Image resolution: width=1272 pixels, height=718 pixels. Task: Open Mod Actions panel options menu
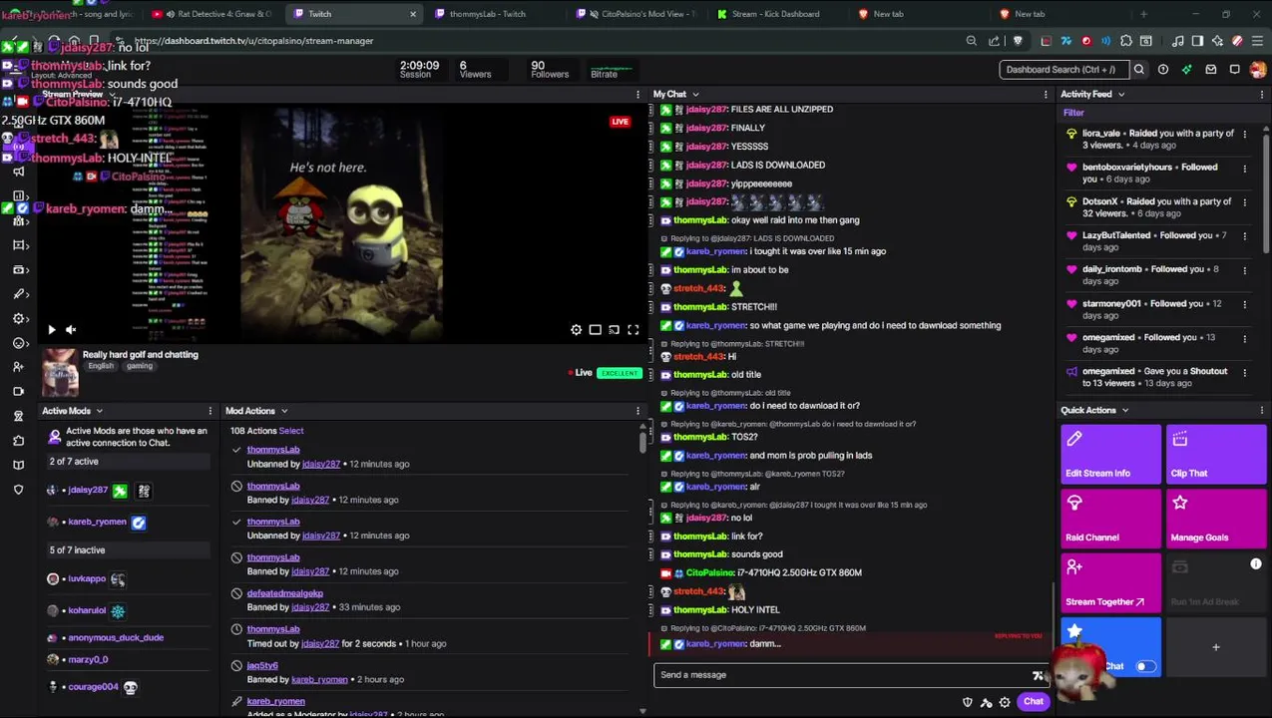(637, 411)
